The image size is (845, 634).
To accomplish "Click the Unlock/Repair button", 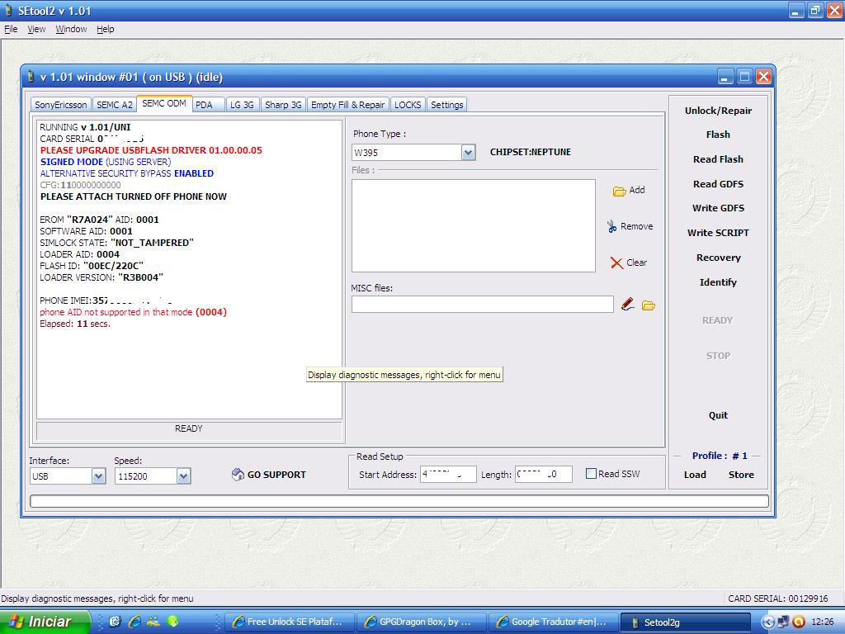I will (x=718, y=111).
